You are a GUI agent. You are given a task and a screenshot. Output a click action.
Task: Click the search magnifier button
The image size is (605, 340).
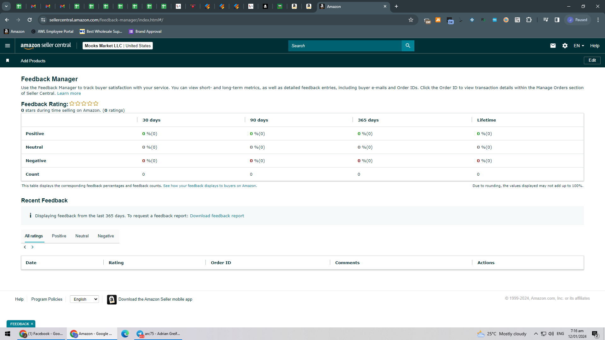(x=408, y=46)
